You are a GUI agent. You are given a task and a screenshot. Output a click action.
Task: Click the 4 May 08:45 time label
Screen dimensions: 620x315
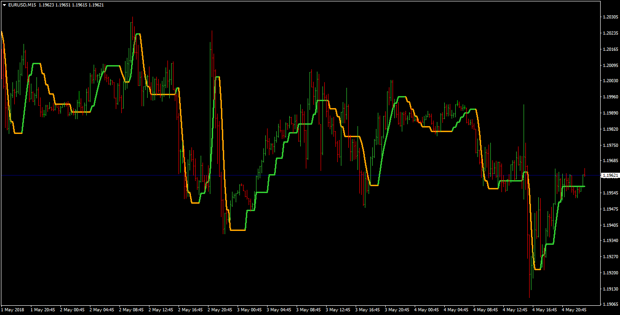tap(486, 310)
